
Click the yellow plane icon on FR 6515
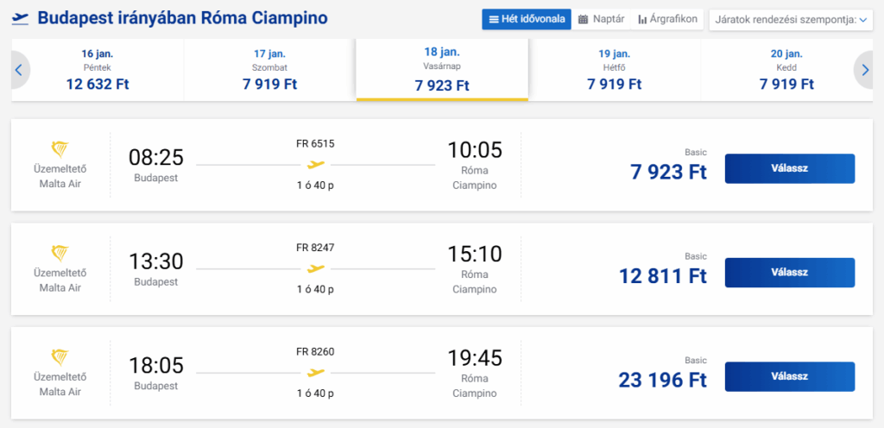(x=316, y=164)
